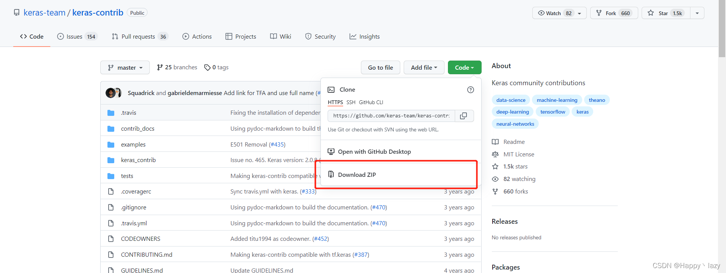Click the keras_contrib folder icon
The width and height of the screenshot is (726, 273).
tap(111, 160)
